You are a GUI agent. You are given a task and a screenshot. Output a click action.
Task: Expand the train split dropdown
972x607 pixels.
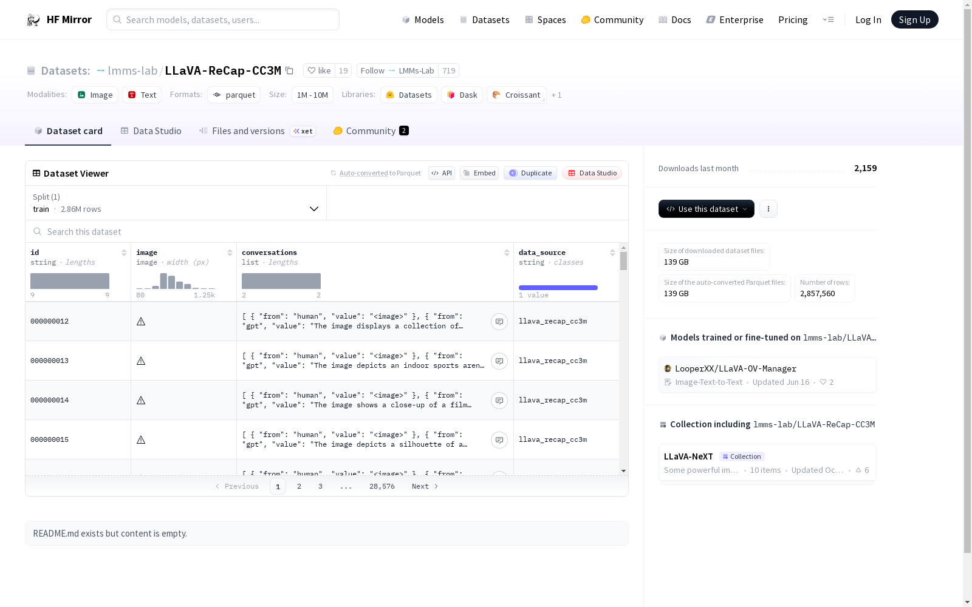pyautogui.click(x=176, y=203)
